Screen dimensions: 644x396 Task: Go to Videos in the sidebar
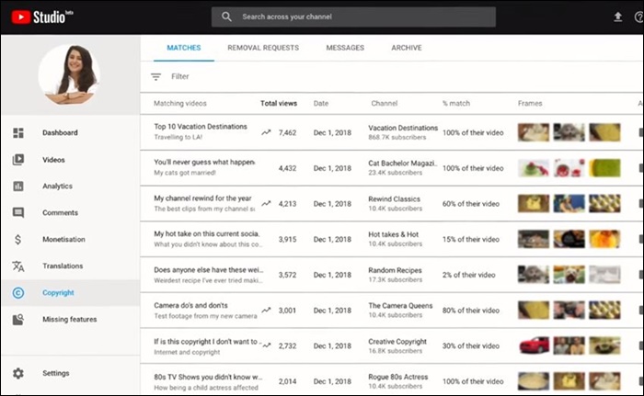pos(53,160)
